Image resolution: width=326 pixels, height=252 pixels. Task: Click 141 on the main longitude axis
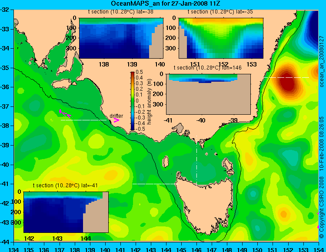click(120, 249)
